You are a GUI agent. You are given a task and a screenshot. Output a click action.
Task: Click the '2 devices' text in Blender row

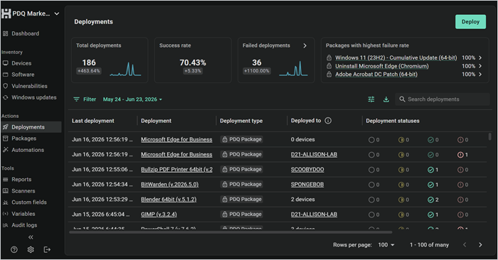coord(302,200)
